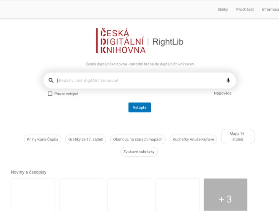Screen dimensions: 279x211
Task: Choose Olomouc na starých mapách chip
Action: coord(138,139)
